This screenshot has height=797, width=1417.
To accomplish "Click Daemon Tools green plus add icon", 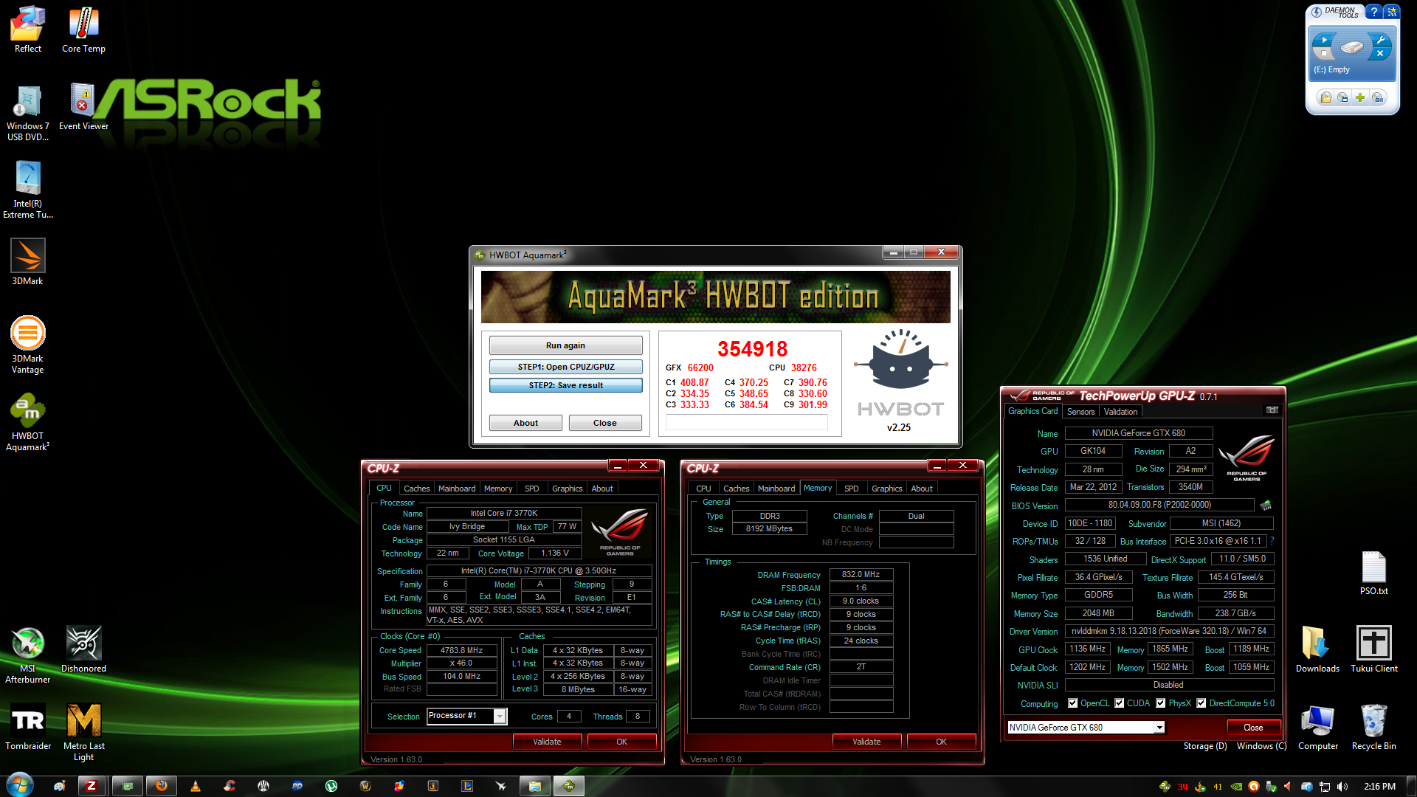I will coord(1360,97).
